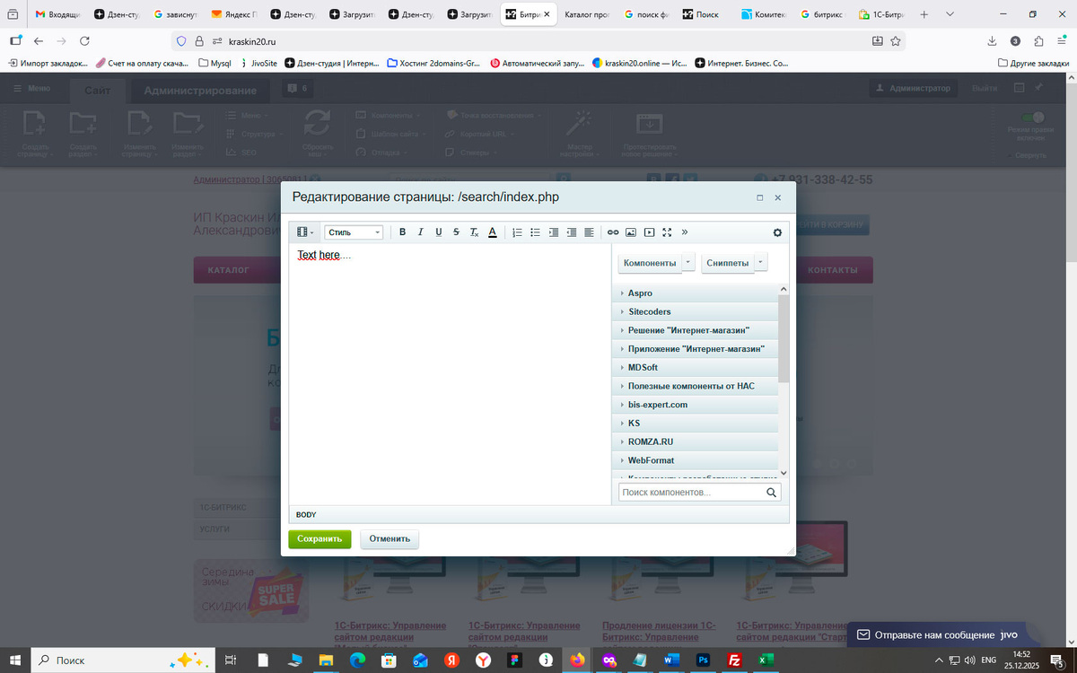The width and height of the screenshot is (1077, 673).
Task: Switch to the Компоненты panel
Action: [x=650, y=262]
